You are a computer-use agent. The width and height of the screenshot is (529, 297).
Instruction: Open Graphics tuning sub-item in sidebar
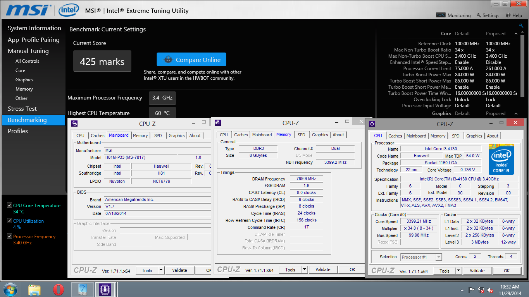click(24, 80)
